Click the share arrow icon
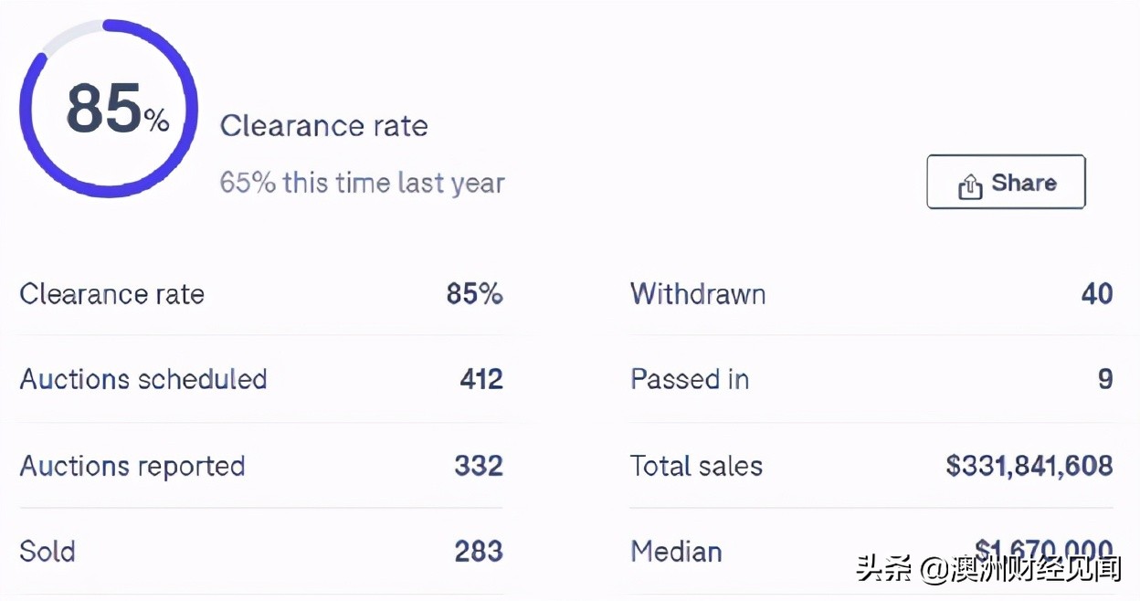 [x=969, y=186]
